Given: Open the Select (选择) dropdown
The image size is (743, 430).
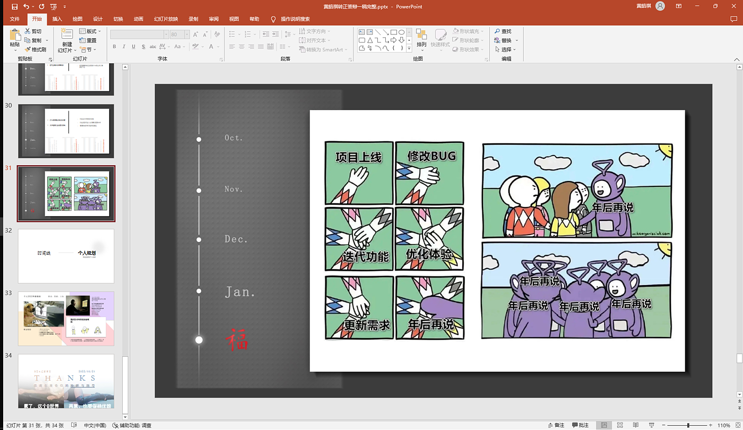Looking at the screenshot, I should [x=508, y=49].
